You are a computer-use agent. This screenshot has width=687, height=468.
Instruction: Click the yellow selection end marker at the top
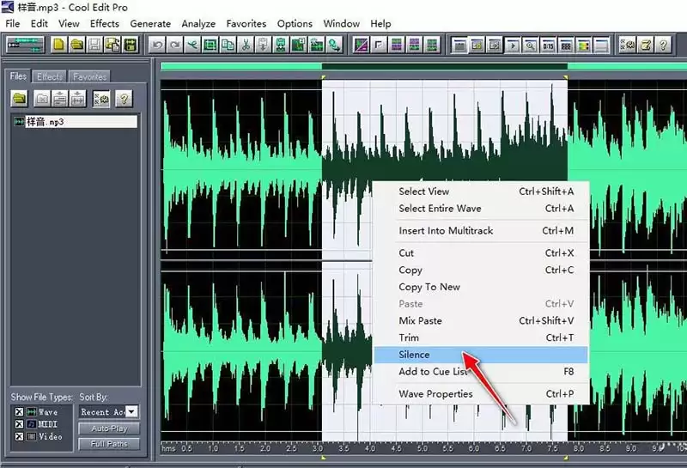(566, 77)
